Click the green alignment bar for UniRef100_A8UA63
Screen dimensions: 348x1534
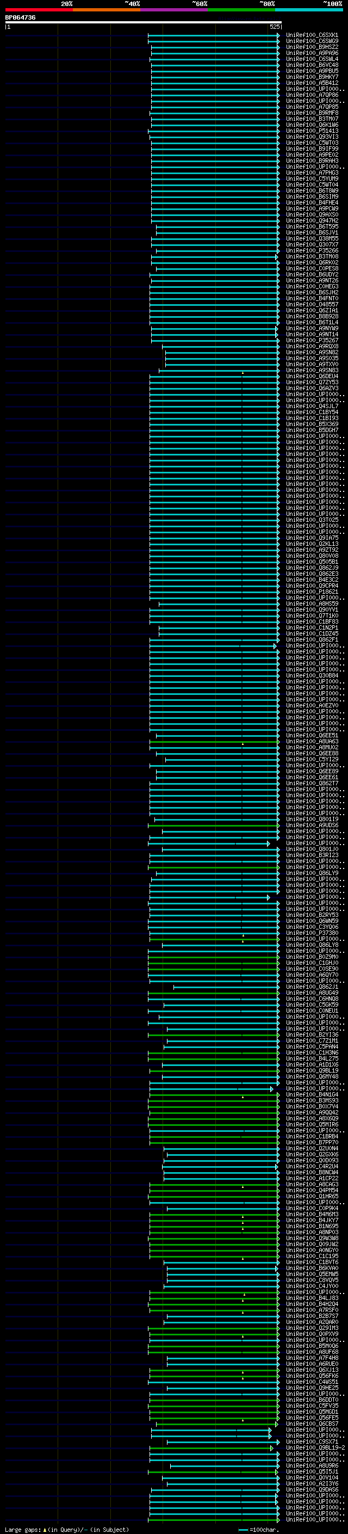214,741
